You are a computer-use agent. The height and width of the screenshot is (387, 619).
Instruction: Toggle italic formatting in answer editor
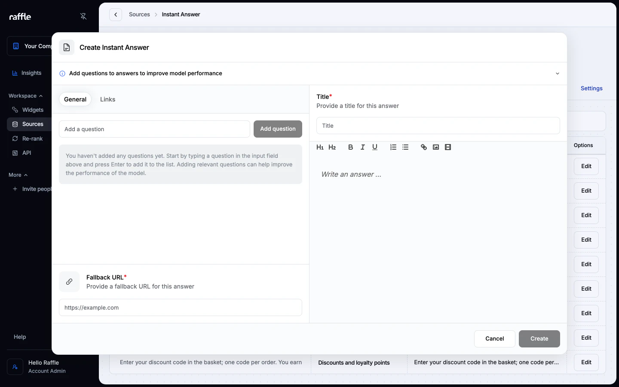(x=363, y=147)
